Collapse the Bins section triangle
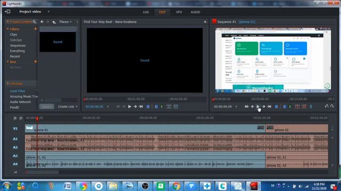Viewport: 341px width, 191px height. click(x=7, y=62)
